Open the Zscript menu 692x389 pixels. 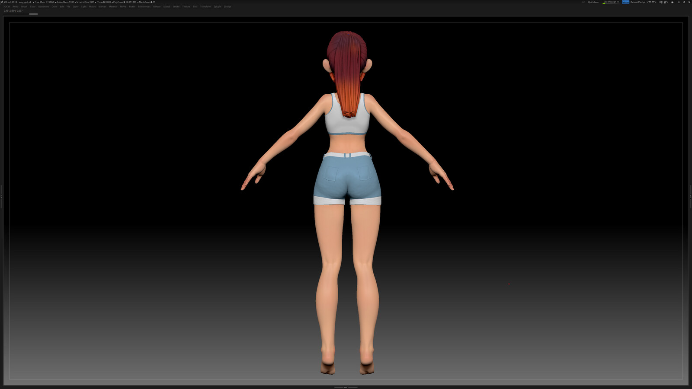pyautogui.click(x=227, y=6)
